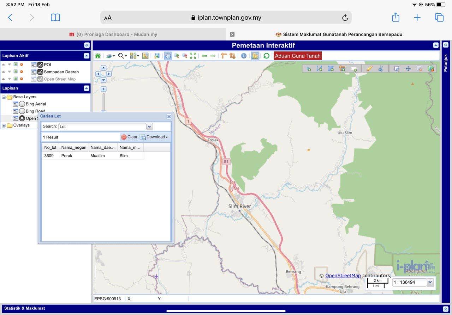This screenshot has height=315, width=452.
Task: Open the OpenStreetMap attribution link
Action: (x=343, y=276)
